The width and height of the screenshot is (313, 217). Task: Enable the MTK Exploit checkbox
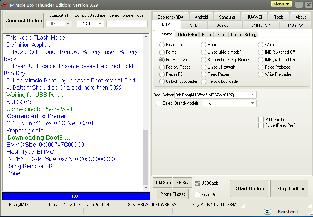[261, 120]
